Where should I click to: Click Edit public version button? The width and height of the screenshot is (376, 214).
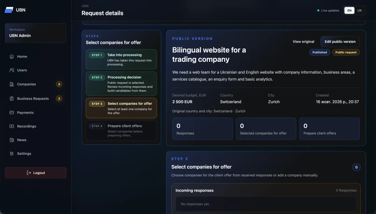click(340, 42)
